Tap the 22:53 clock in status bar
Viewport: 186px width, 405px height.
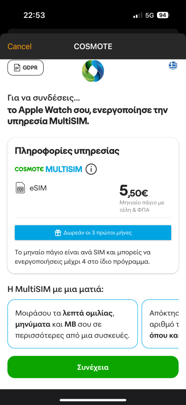[x=34, y=15]
